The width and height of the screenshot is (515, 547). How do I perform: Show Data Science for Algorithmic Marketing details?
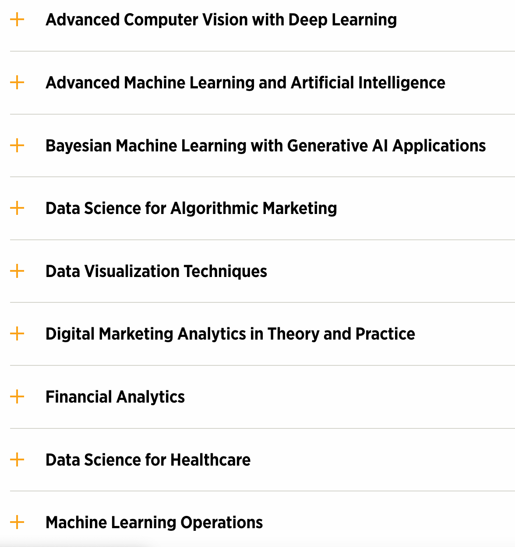[191, 208]
